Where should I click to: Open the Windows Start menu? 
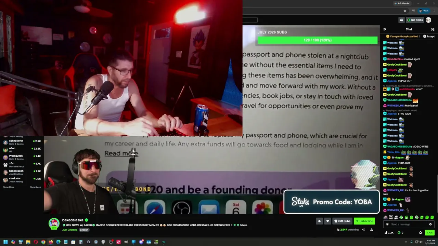coord(5,242)
